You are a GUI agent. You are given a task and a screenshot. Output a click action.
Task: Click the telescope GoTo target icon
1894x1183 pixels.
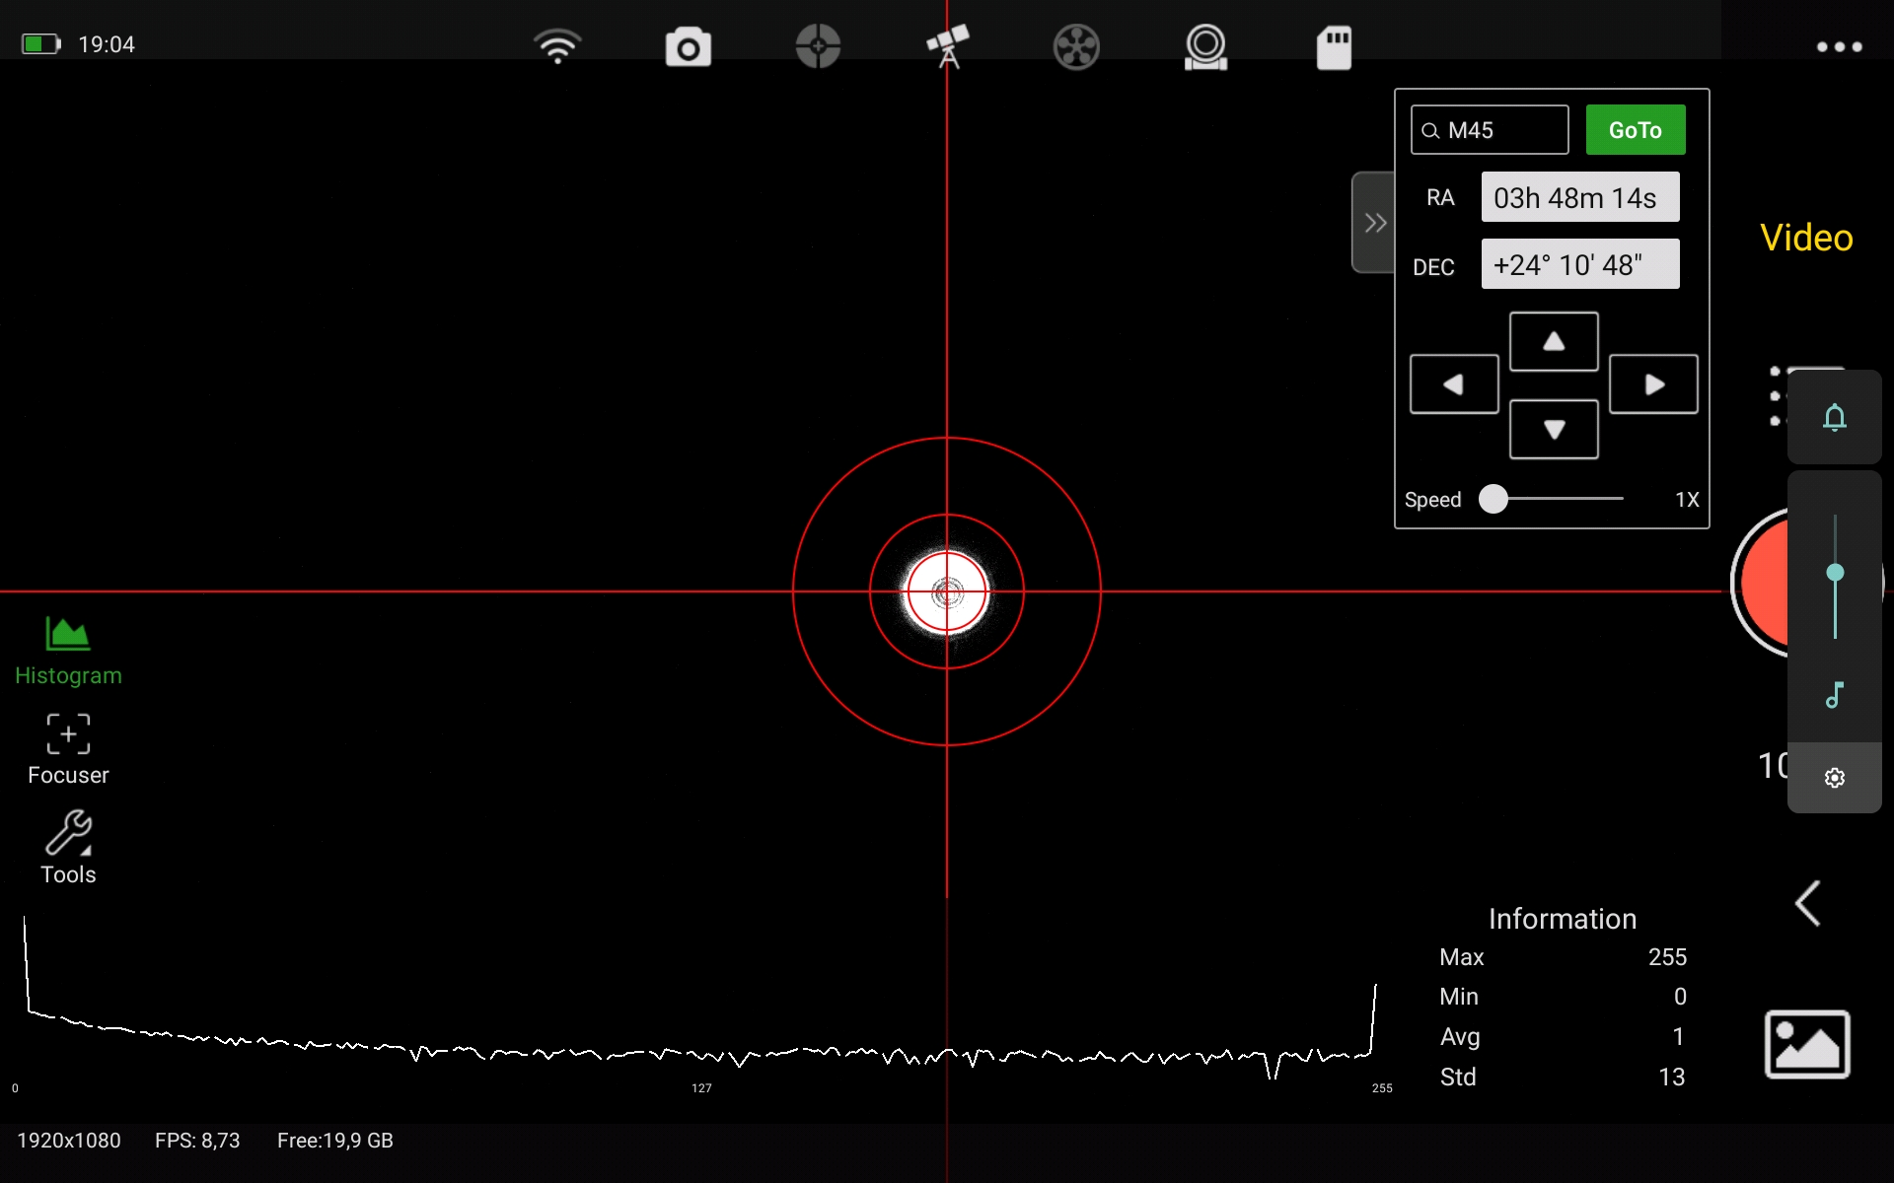[x=945, y=45]
